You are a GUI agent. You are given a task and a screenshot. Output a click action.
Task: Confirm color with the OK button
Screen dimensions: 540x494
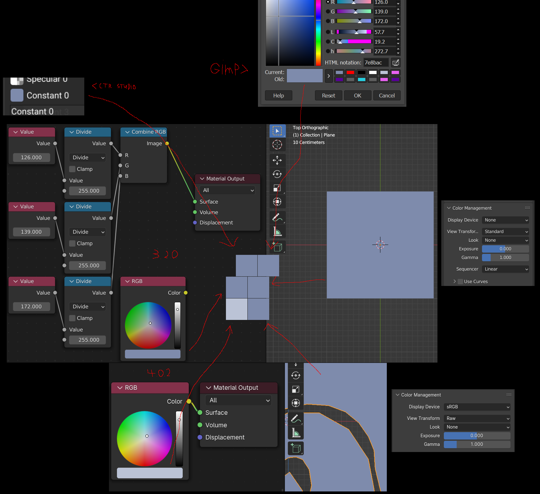358,96
